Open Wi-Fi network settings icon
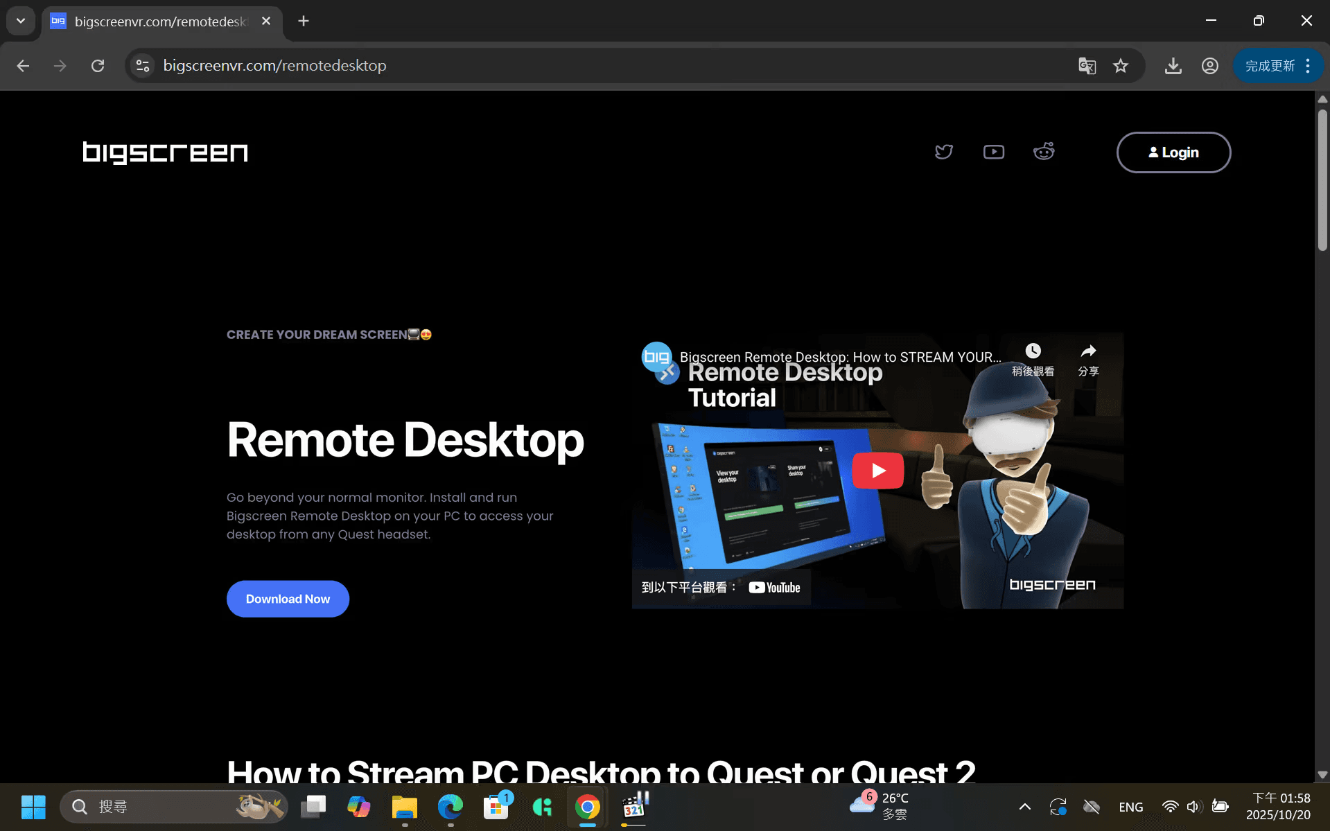This screenshot has height=831, width=1330. tap(1170, 807)
